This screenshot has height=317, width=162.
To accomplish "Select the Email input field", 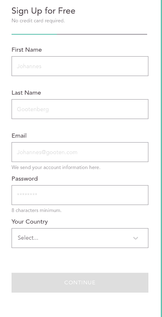I will coord(80,152).
